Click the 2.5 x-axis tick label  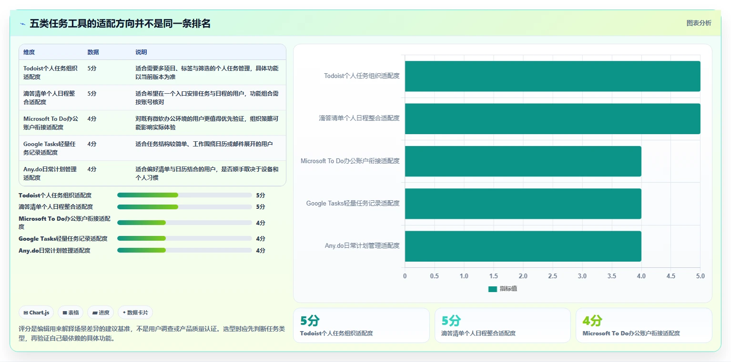click(x=553, y=276)
